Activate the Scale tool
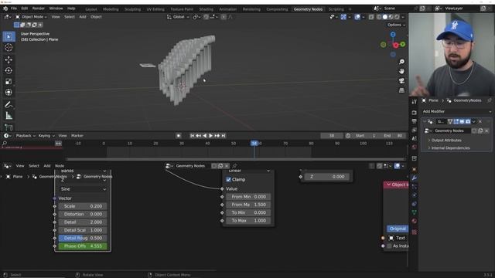 click(x=9, y=82)
